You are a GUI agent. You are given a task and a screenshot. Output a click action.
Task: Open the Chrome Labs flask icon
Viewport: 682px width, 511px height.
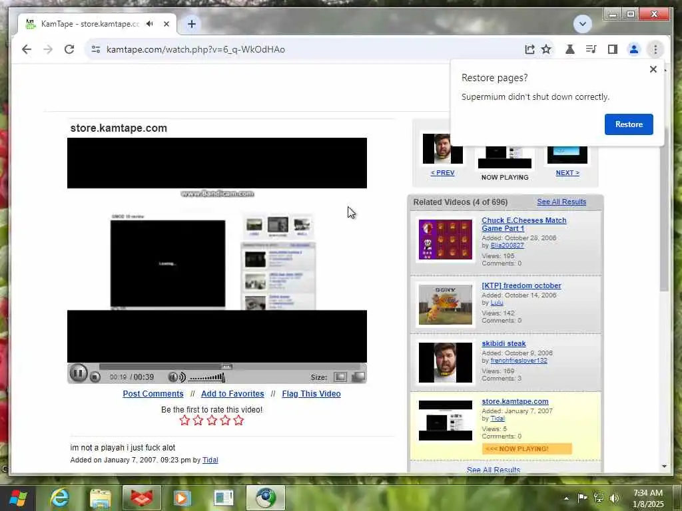(x=570, y=49)
